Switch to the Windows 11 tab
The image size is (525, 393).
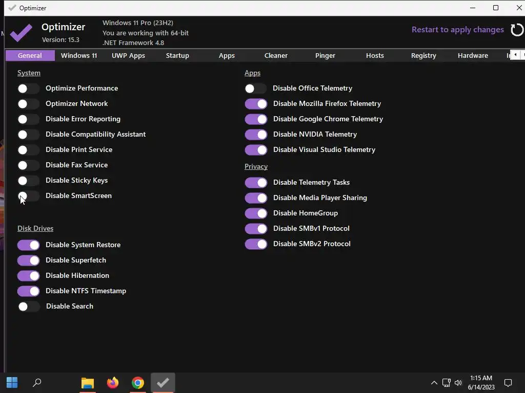pos(79,55)
